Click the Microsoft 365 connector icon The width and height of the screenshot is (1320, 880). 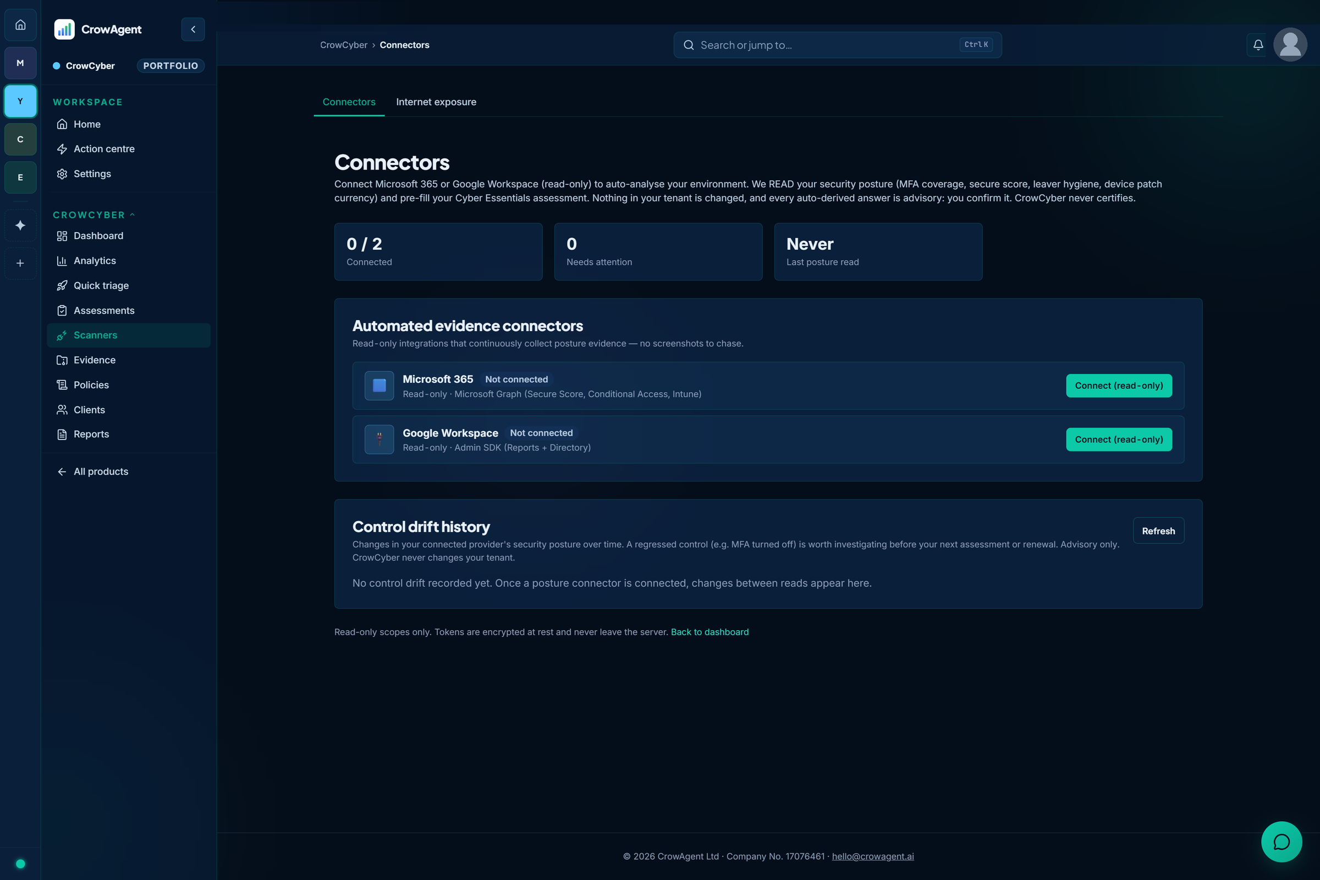380,386
